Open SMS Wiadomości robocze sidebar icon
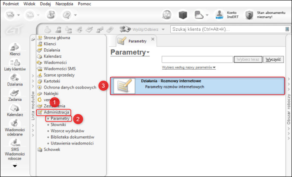This screenshot has height=177, width=292. point(15,150)
